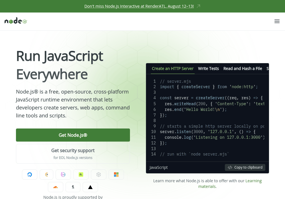Click the Node.js® description paragraph

pyautogui.click(x=73, y=103)
